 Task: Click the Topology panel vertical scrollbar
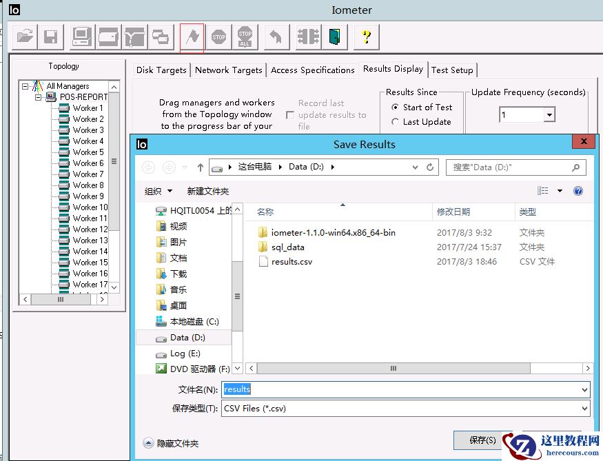click(x=114, y=161)
